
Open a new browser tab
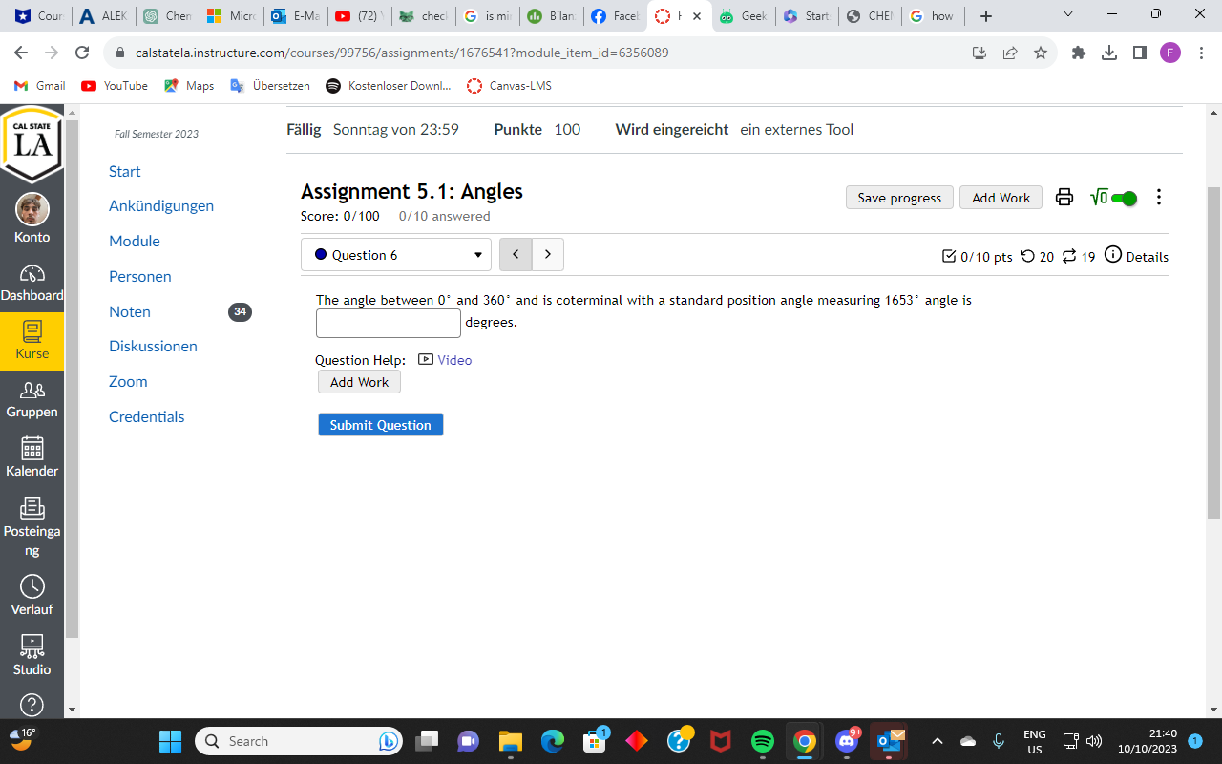(986, 16)
